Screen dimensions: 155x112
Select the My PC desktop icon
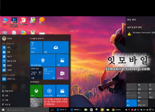(x=5, y=21)
